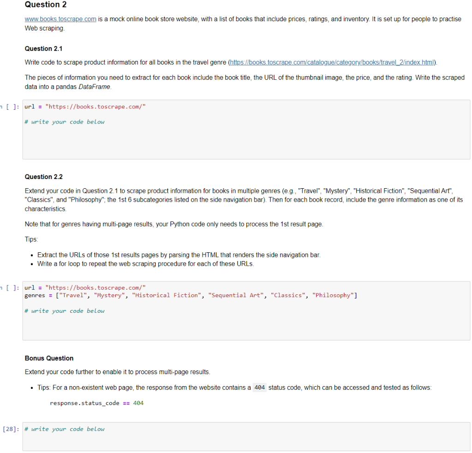Select the Question 2.2 subheading
The image size is (472, 453).
[43, 177]
